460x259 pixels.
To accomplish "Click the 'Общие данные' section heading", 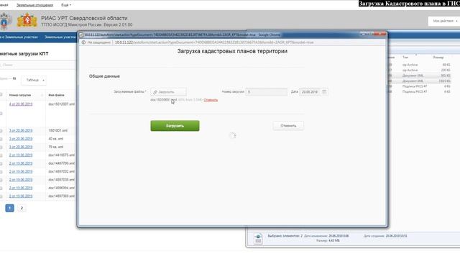I will [104, 76].
